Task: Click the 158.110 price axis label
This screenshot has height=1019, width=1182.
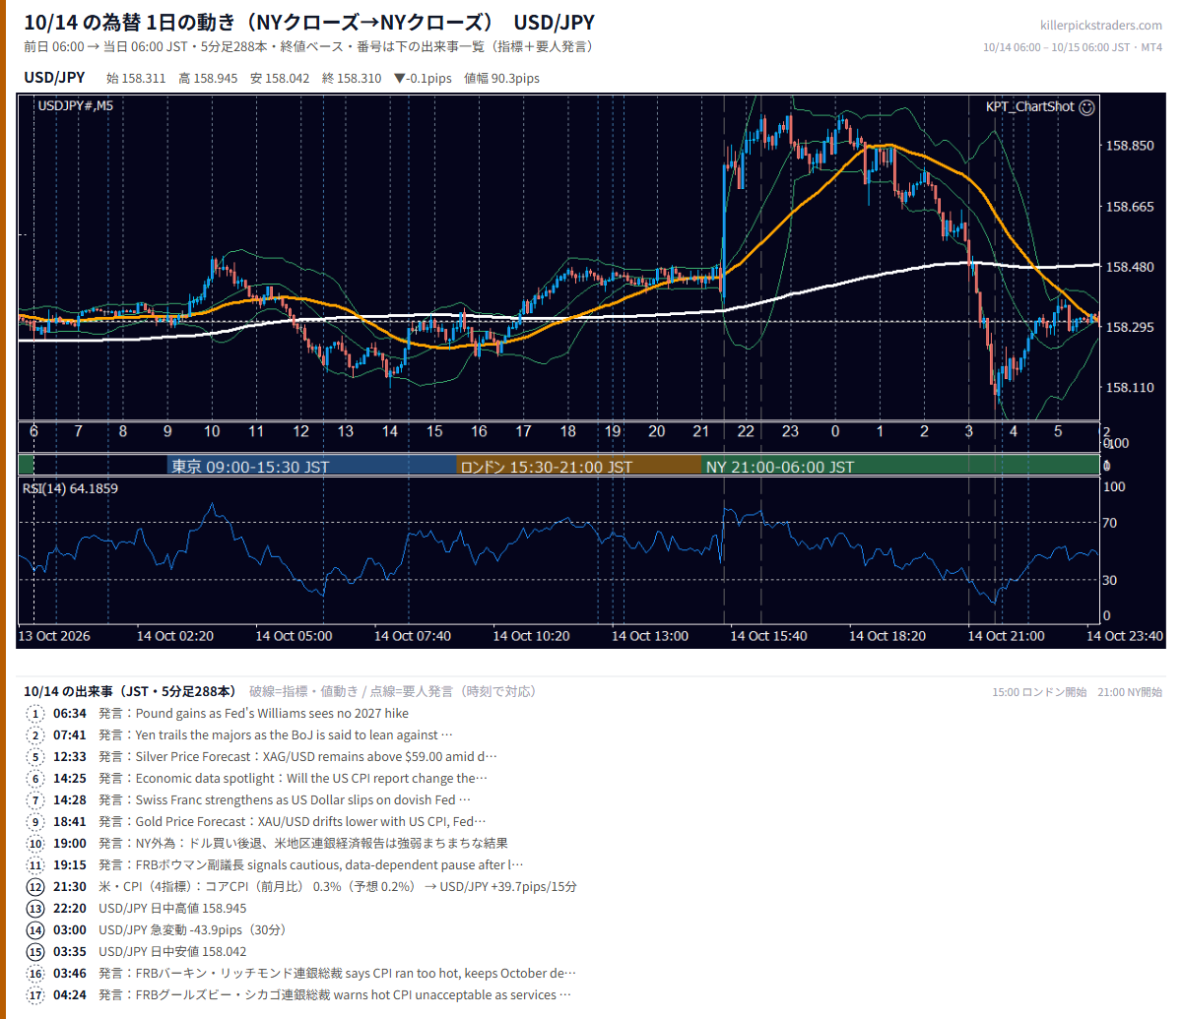Action: click(1130, 388)
